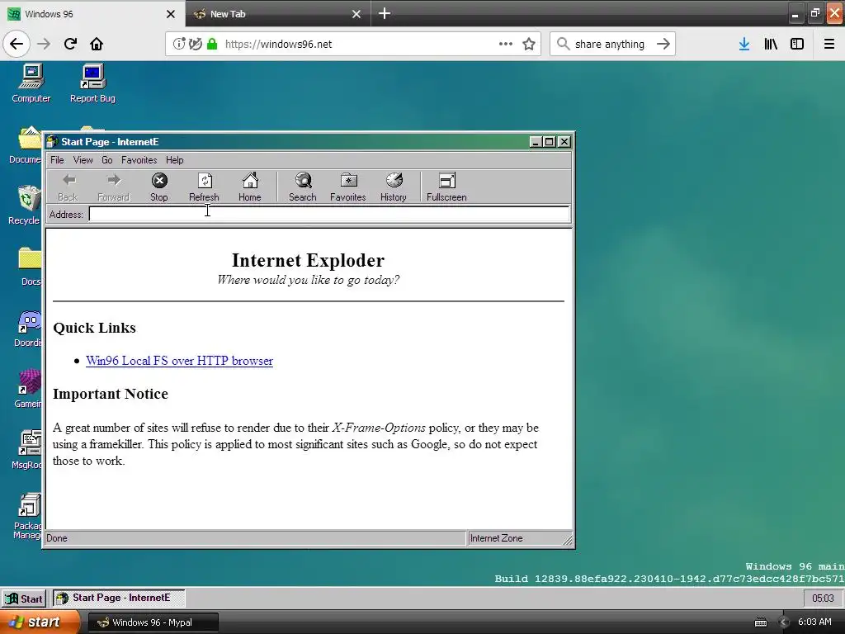Bookmark this page with the star icon
This screenshot has height=634, width=845.
(529, 44)
